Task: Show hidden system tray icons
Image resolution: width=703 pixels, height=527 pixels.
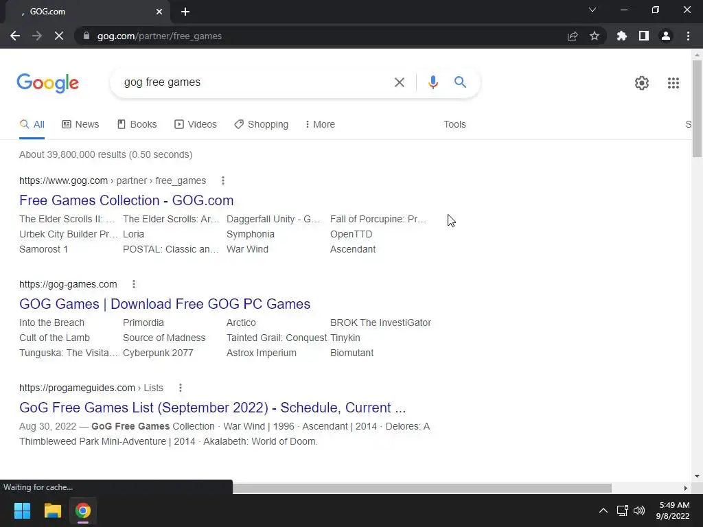Action: (603, 511)
